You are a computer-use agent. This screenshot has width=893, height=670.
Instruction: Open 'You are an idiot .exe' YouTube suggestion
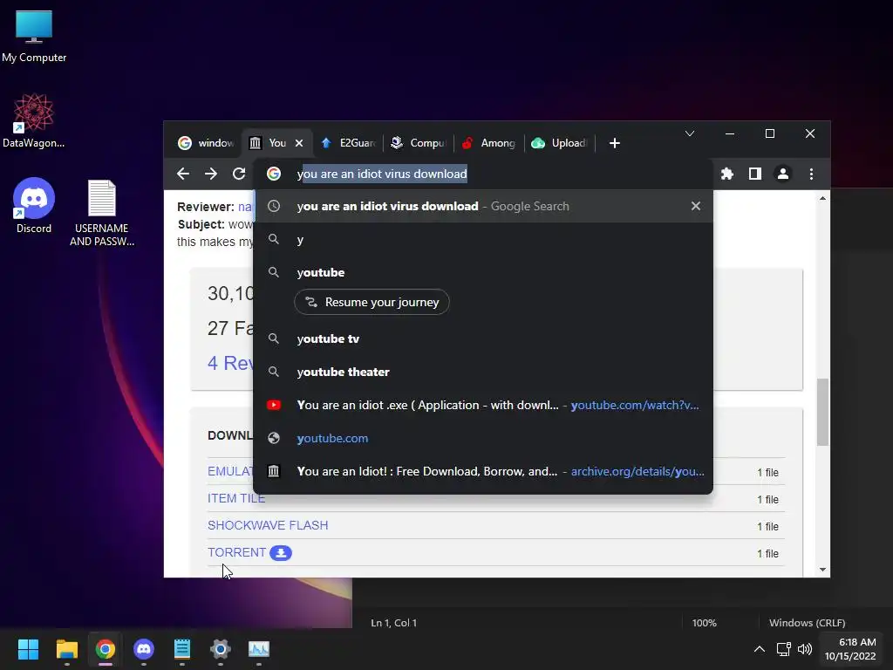coord(483,405)
